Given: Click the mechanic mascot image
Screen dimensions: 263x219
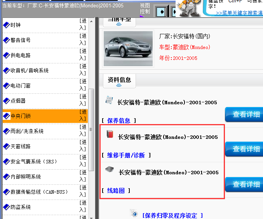Looking at the screenshot, I should (188, 8).
